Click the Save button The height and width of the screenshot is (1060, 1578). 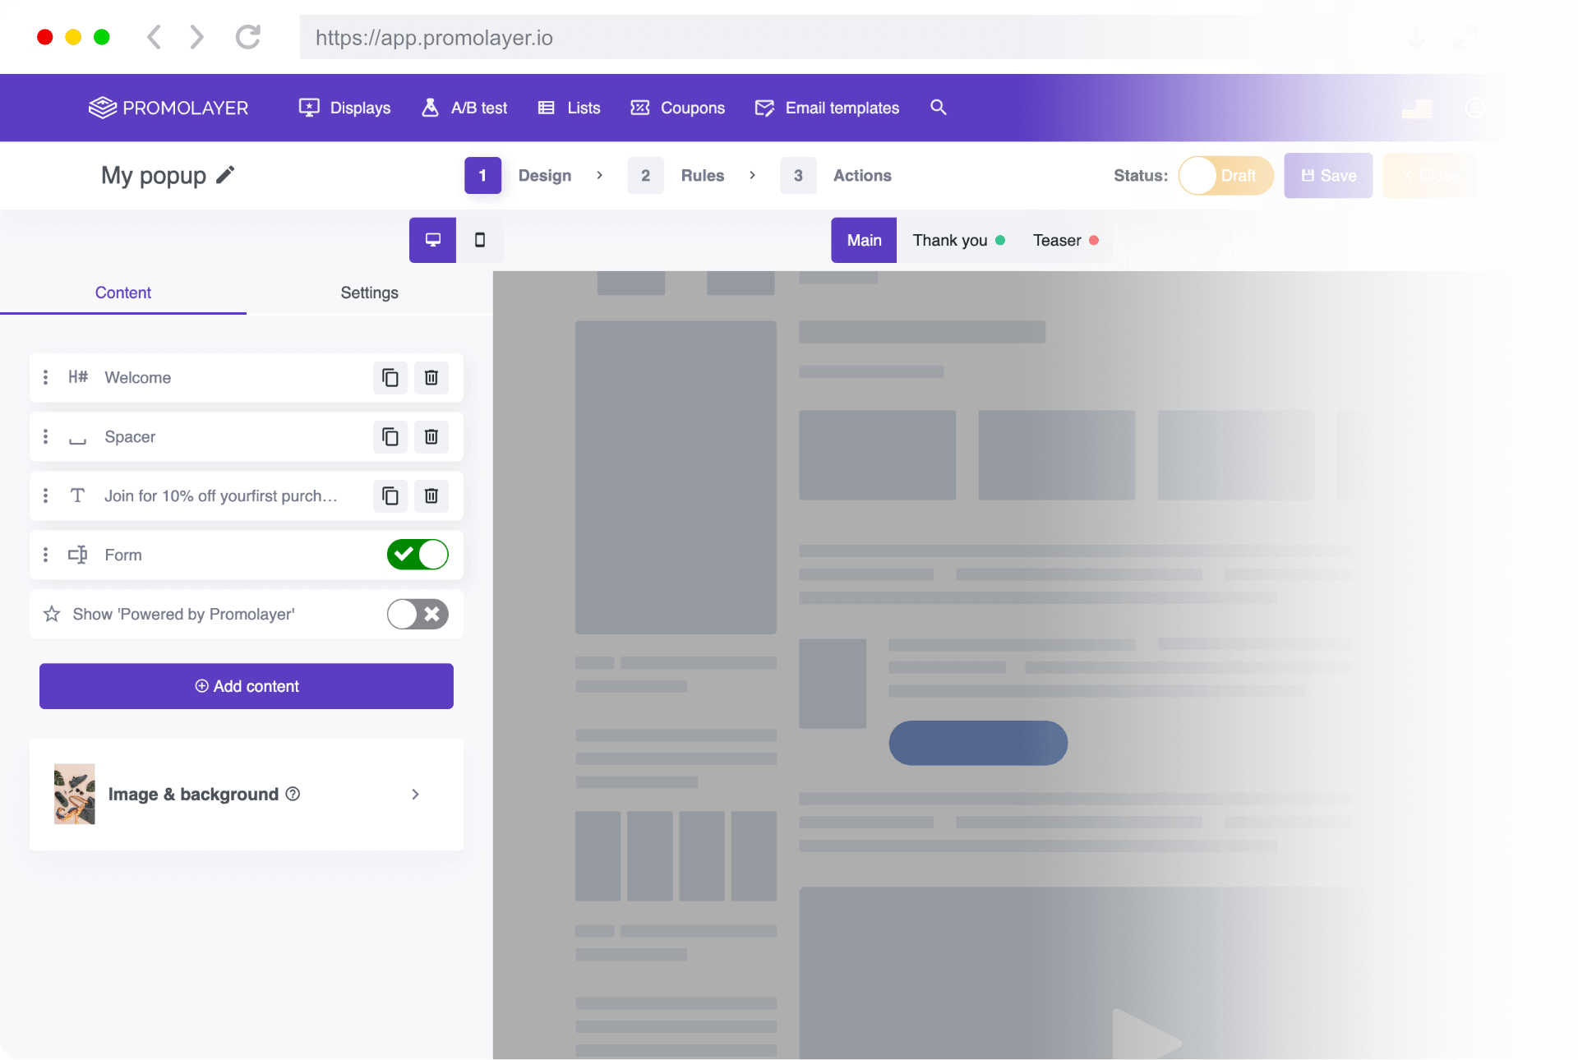[x=1328, y=176]
